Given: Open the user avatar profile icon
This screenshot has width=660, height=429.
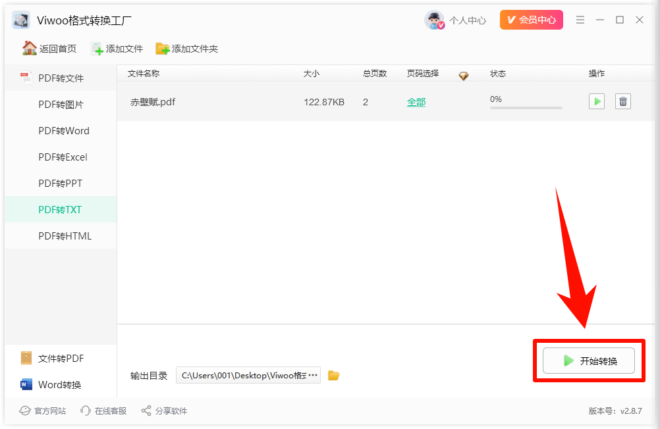Looking at the screenshot, I should tap(434, 20).
